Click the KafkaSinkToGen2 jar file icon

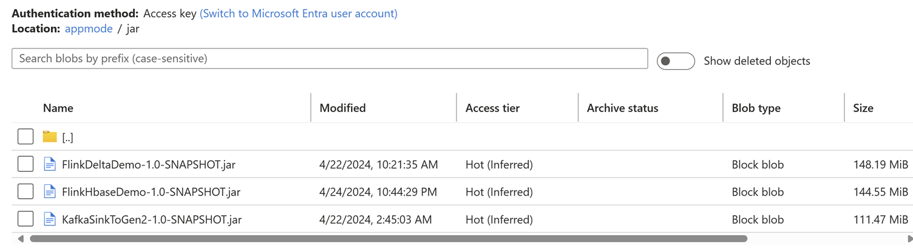[50, 219]
